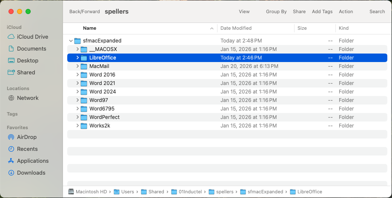Expand the MacMail folder disclosure triangle
Image resolution: width=392 pixels, height=198 pixels.
tap(77, 66)
